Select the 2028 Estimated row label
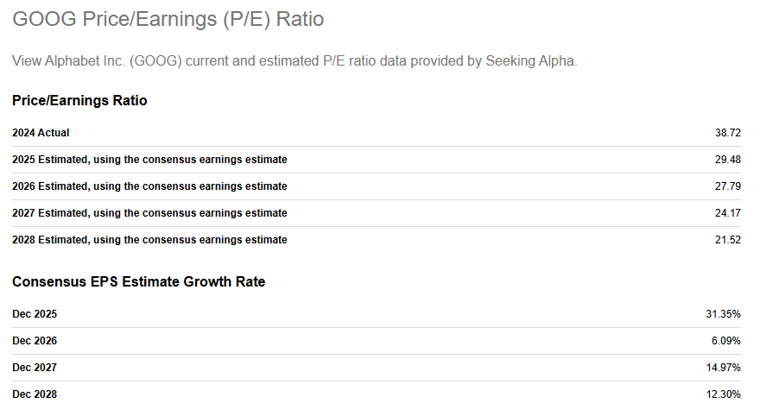 (x=149, y=240)
